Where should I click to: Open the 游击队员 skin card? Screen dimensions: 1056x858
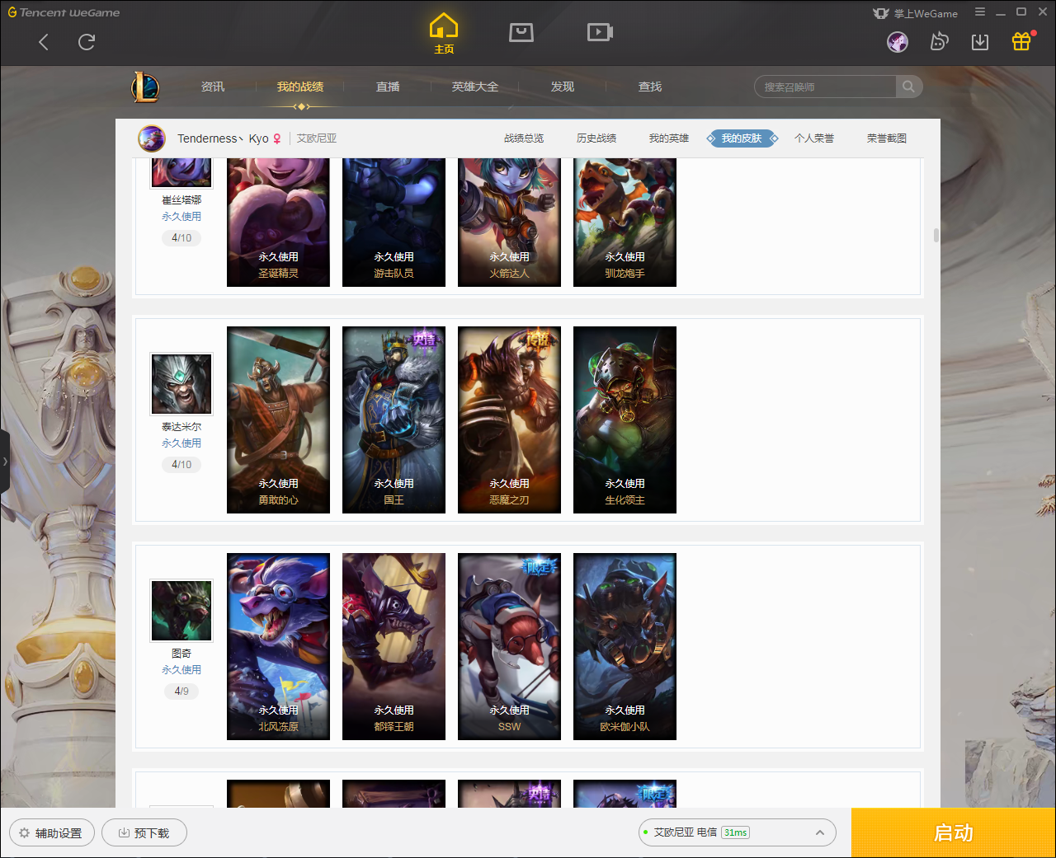click(x=394, y=223)
